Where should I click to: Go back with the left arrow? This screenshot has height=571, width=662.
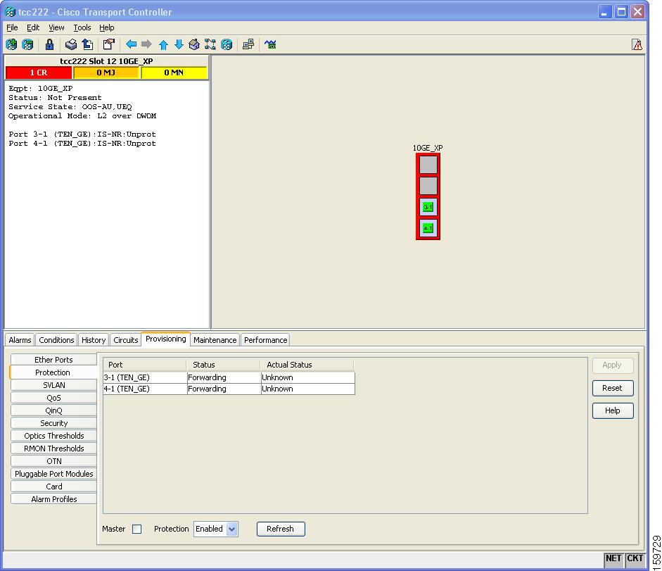tap(132, 44)
